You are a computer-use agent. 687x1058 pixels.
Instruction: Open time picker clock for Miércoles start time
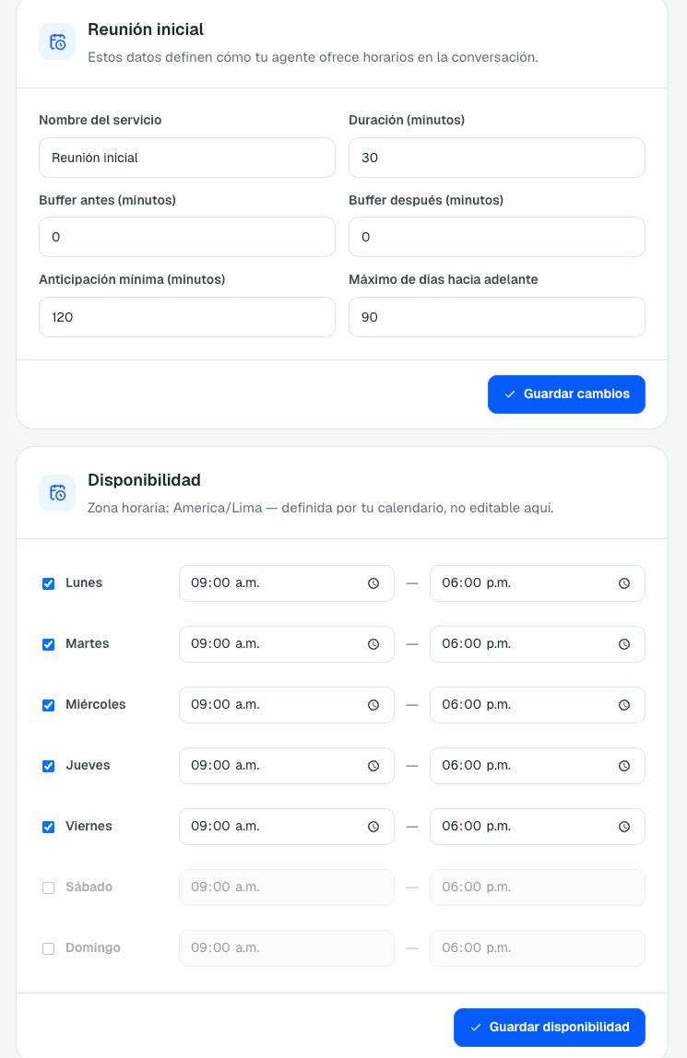point(373,705)
